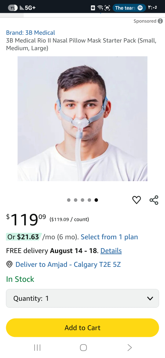Open Select from 1 plan link
The height and width of the screenshot is (358, 165).
(109, 237)
